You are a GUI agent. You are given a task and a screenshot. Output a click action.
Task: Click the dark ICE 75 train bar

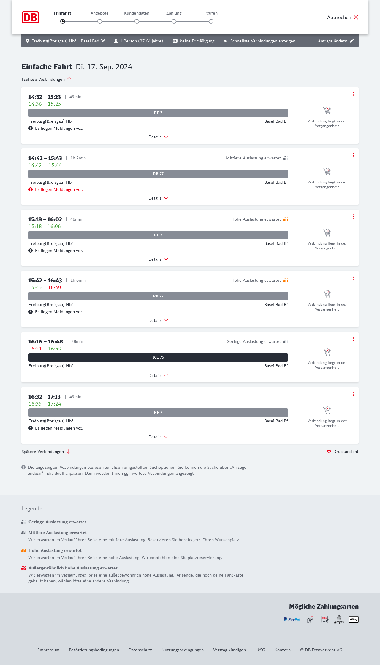[158, 357]
